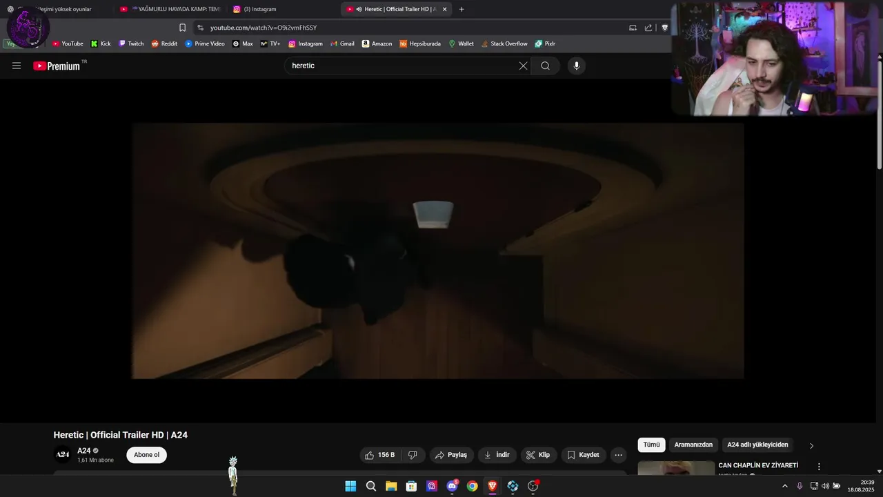Open options for CAN CHAPLIN video
This screenshot has height=497, width=883.
(819, 467)
